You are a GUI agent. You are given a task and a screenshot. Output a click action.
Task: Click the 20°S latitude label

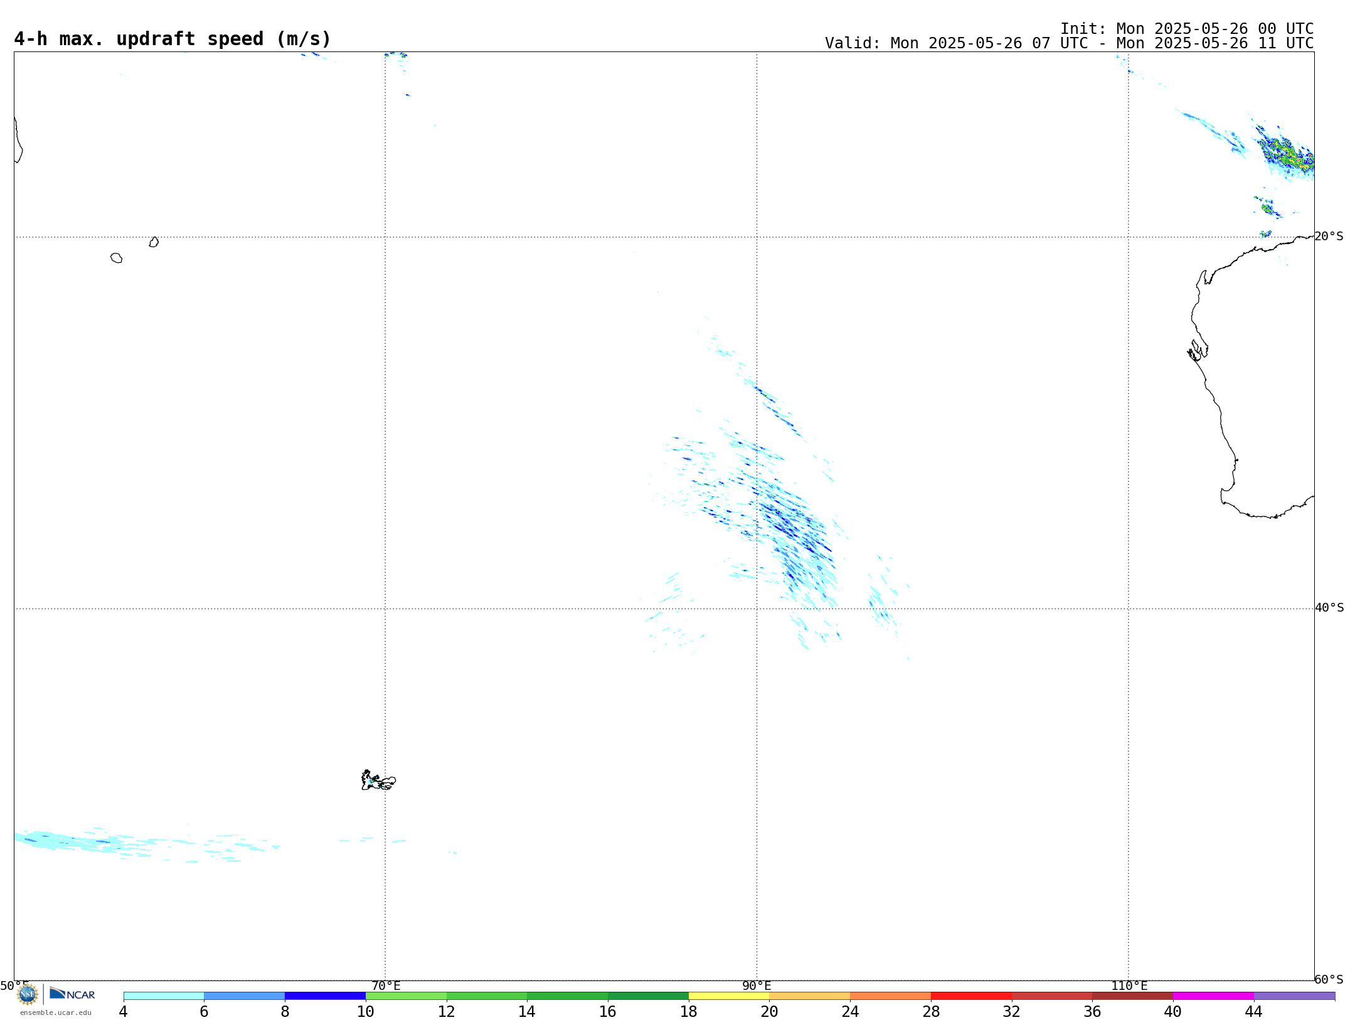[x=1329, y=236]
